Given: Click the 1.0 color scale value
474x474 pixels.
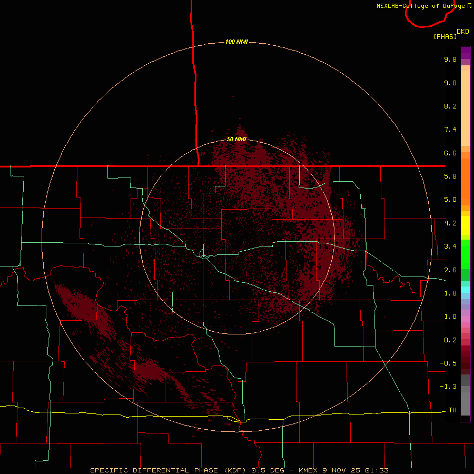Looking at the screenshot, I should coord(450,317).
